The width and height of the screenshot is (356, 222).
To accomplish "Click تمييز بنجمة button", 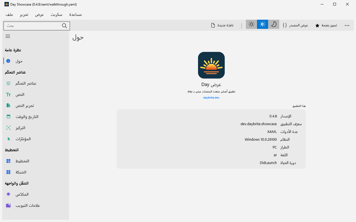I will pyautogui.click(x=326, y=25).
